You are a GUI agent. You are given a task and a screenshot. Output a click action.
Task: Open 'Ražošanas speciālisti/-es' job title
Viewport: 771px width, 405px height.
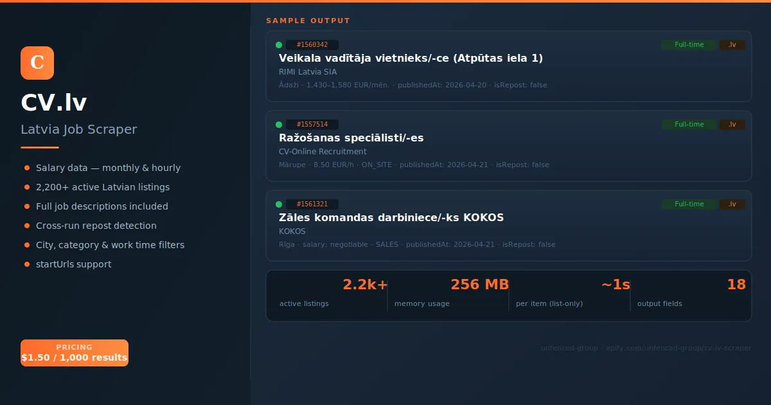pyautogui.click(x=351, y=138)
